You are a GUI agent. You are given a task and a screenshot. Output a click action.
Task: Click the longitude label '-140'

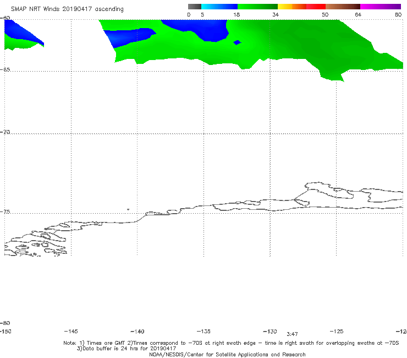(x=137, y=331)
